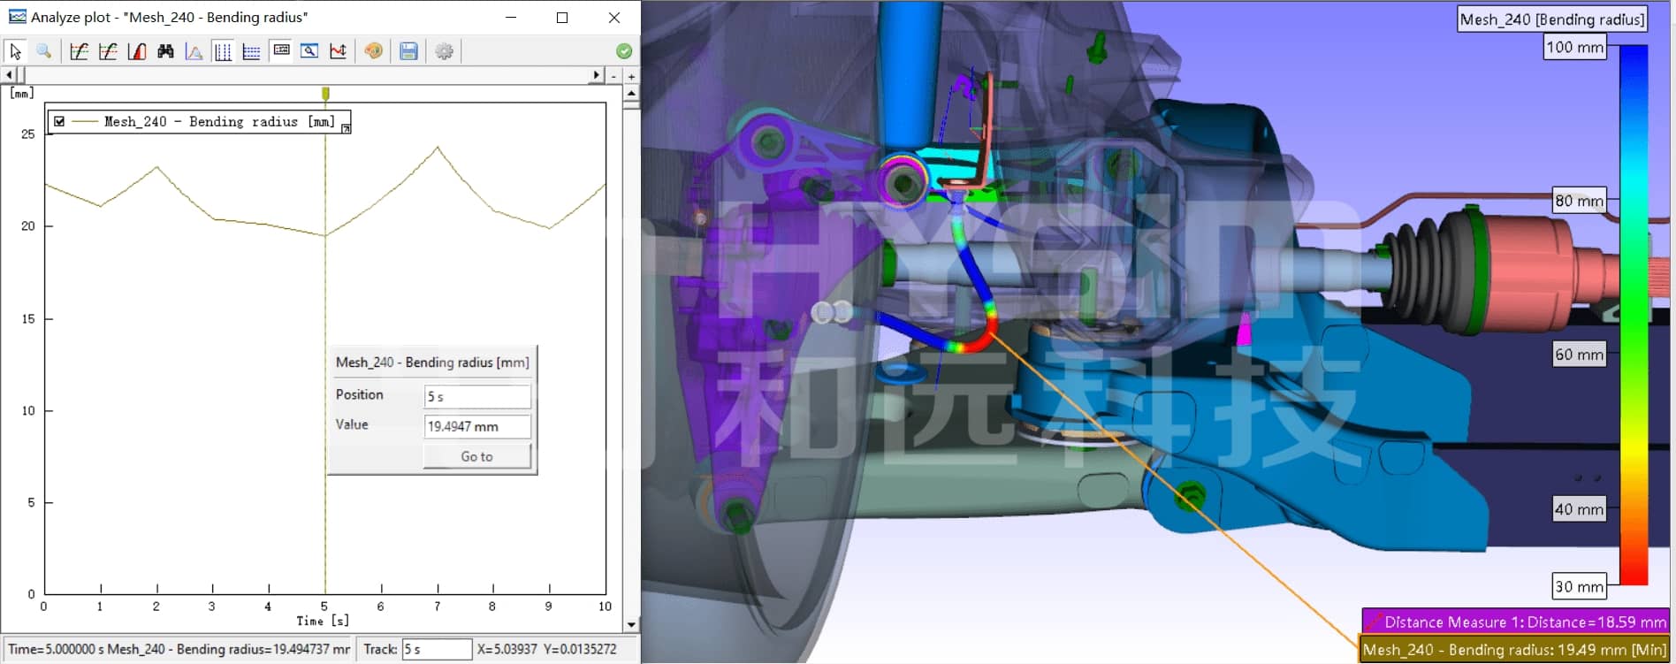Click the [mm] axis unit label
Image resolution: width=1676 pixels, height=664 pixels.
pos(21,93)
